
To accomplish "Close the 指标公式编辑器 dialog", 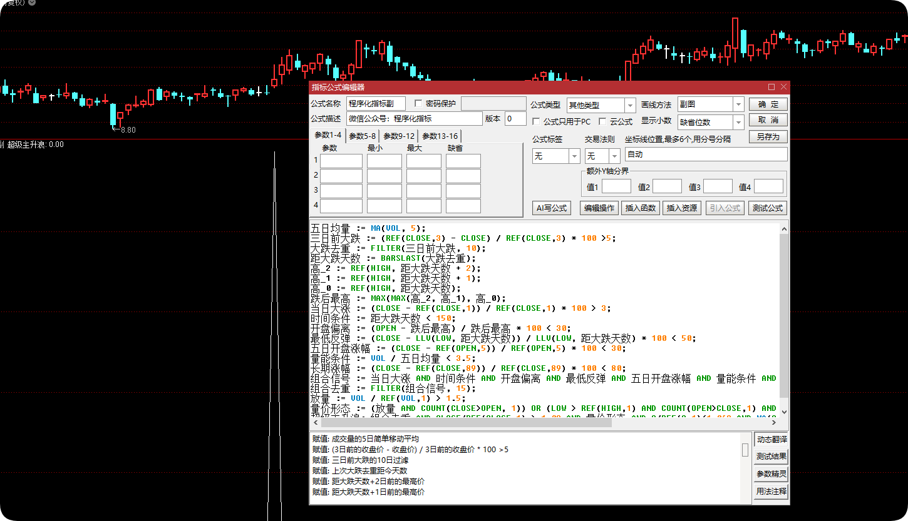I will [783, 87].
